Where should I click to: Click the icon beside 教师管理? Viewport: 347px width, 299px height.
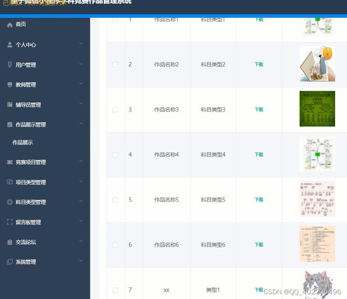10,85
